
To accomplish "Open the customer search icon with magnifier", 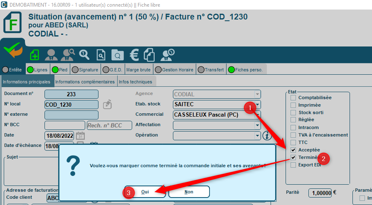I will pyautogui.click(x=68, y=55).
